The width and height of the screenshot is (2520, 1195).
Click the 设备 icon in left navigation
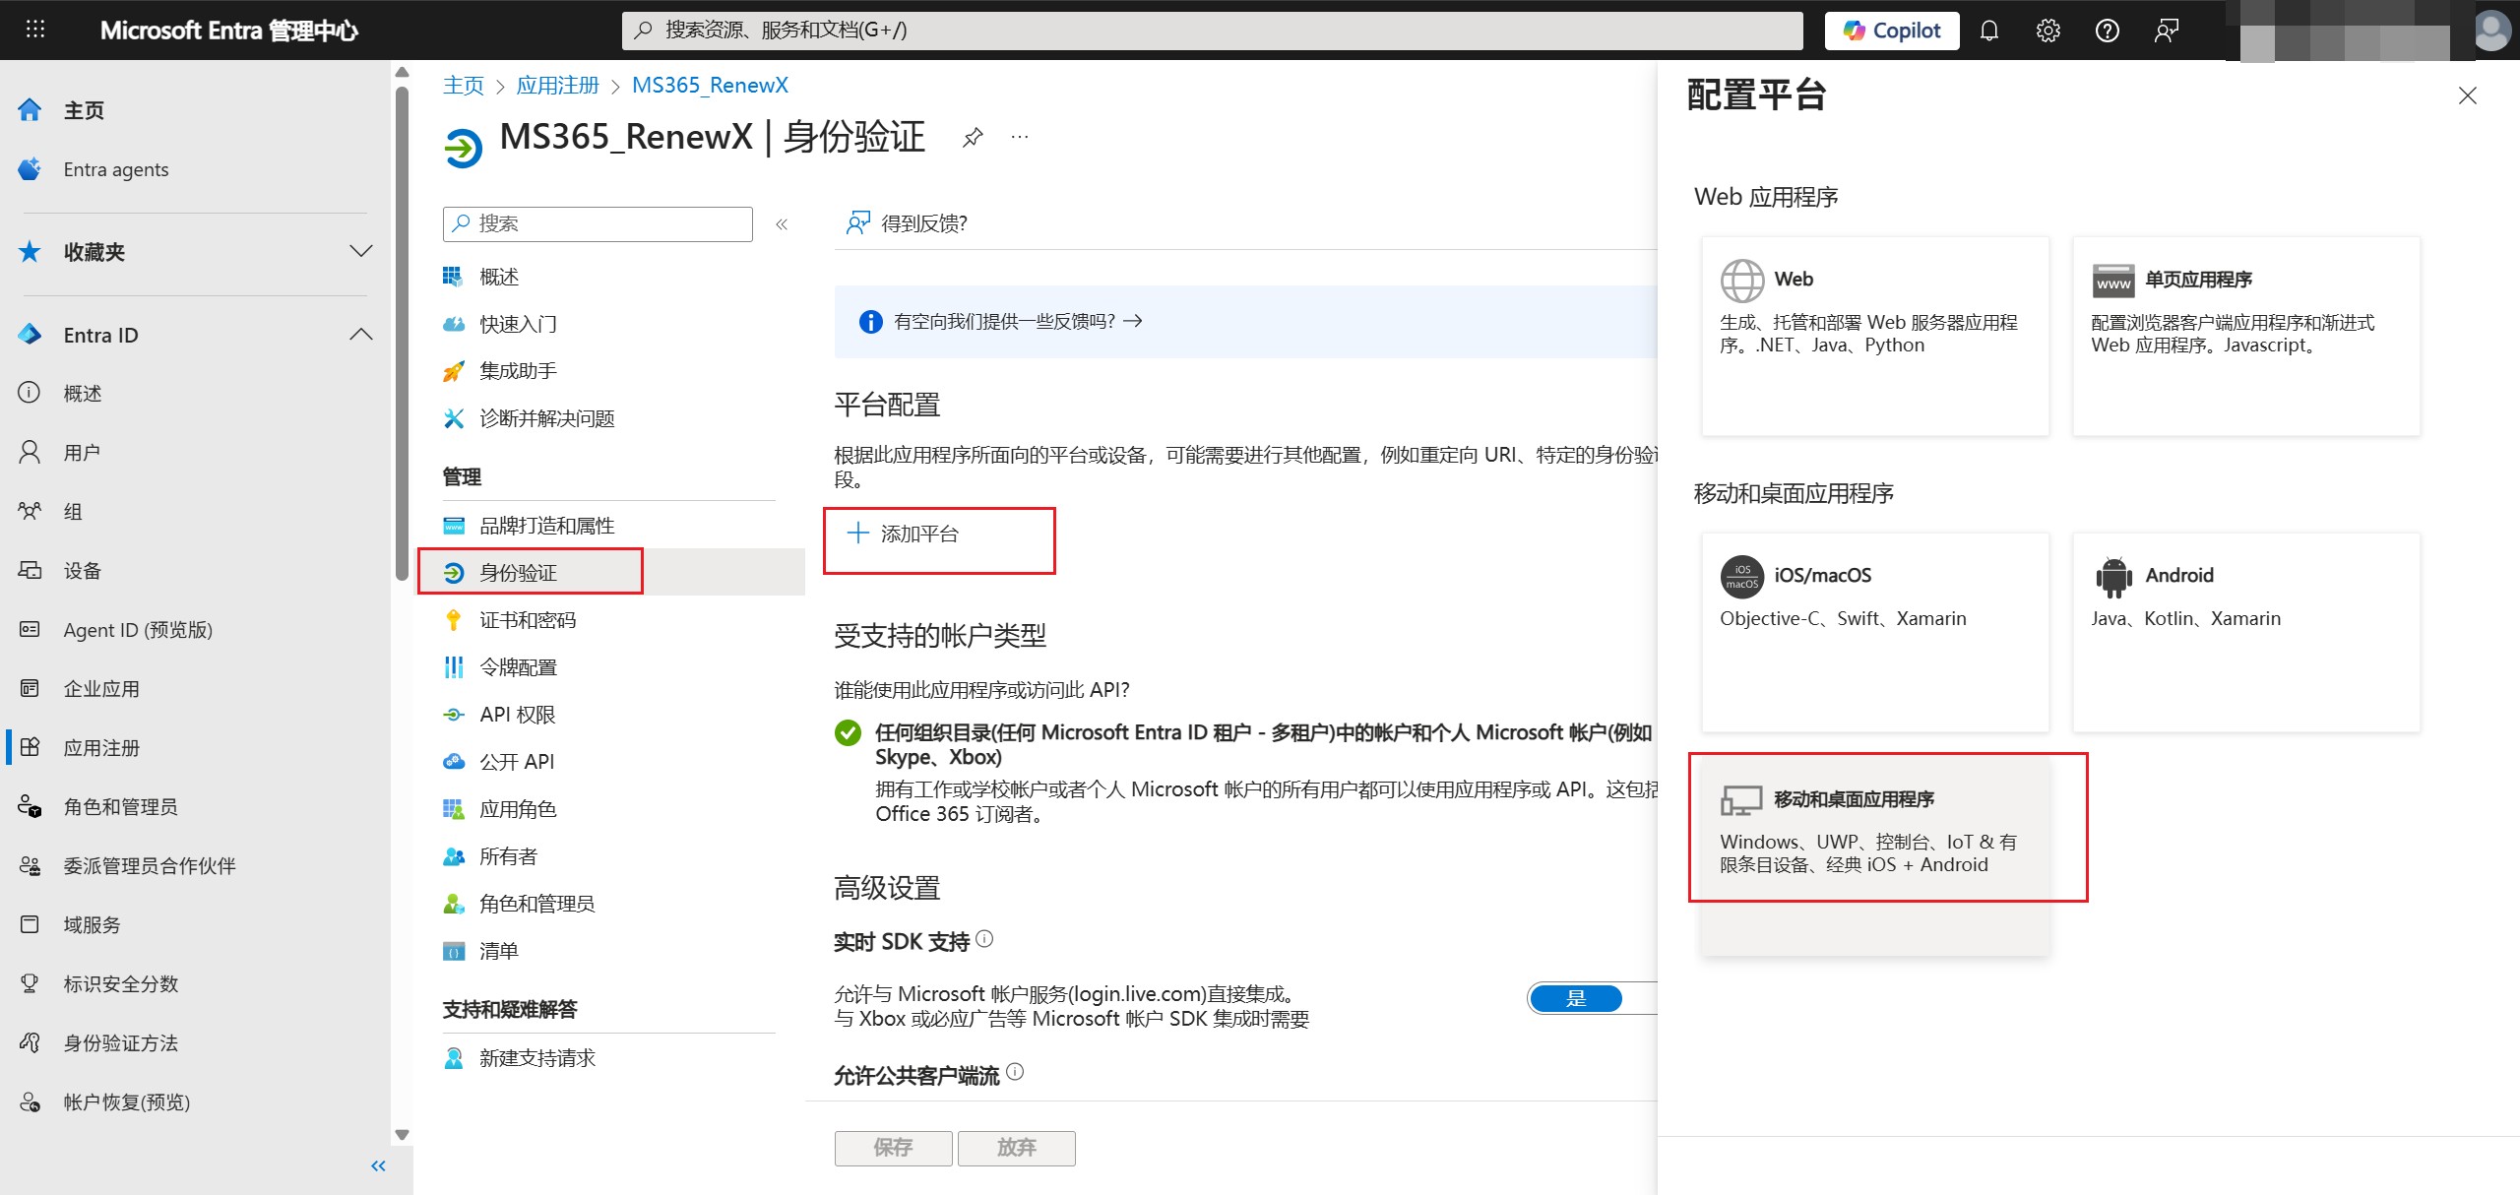click(30, 570)
